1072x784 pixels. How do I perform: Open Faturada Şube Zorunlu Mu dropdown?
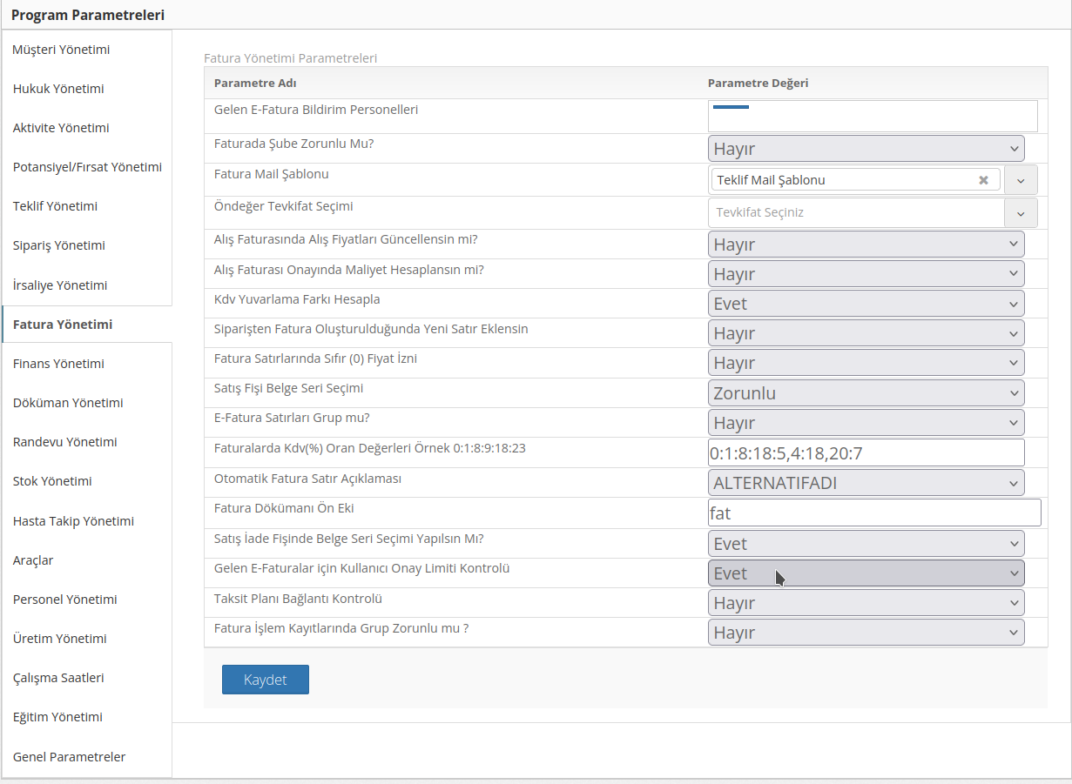866,149
